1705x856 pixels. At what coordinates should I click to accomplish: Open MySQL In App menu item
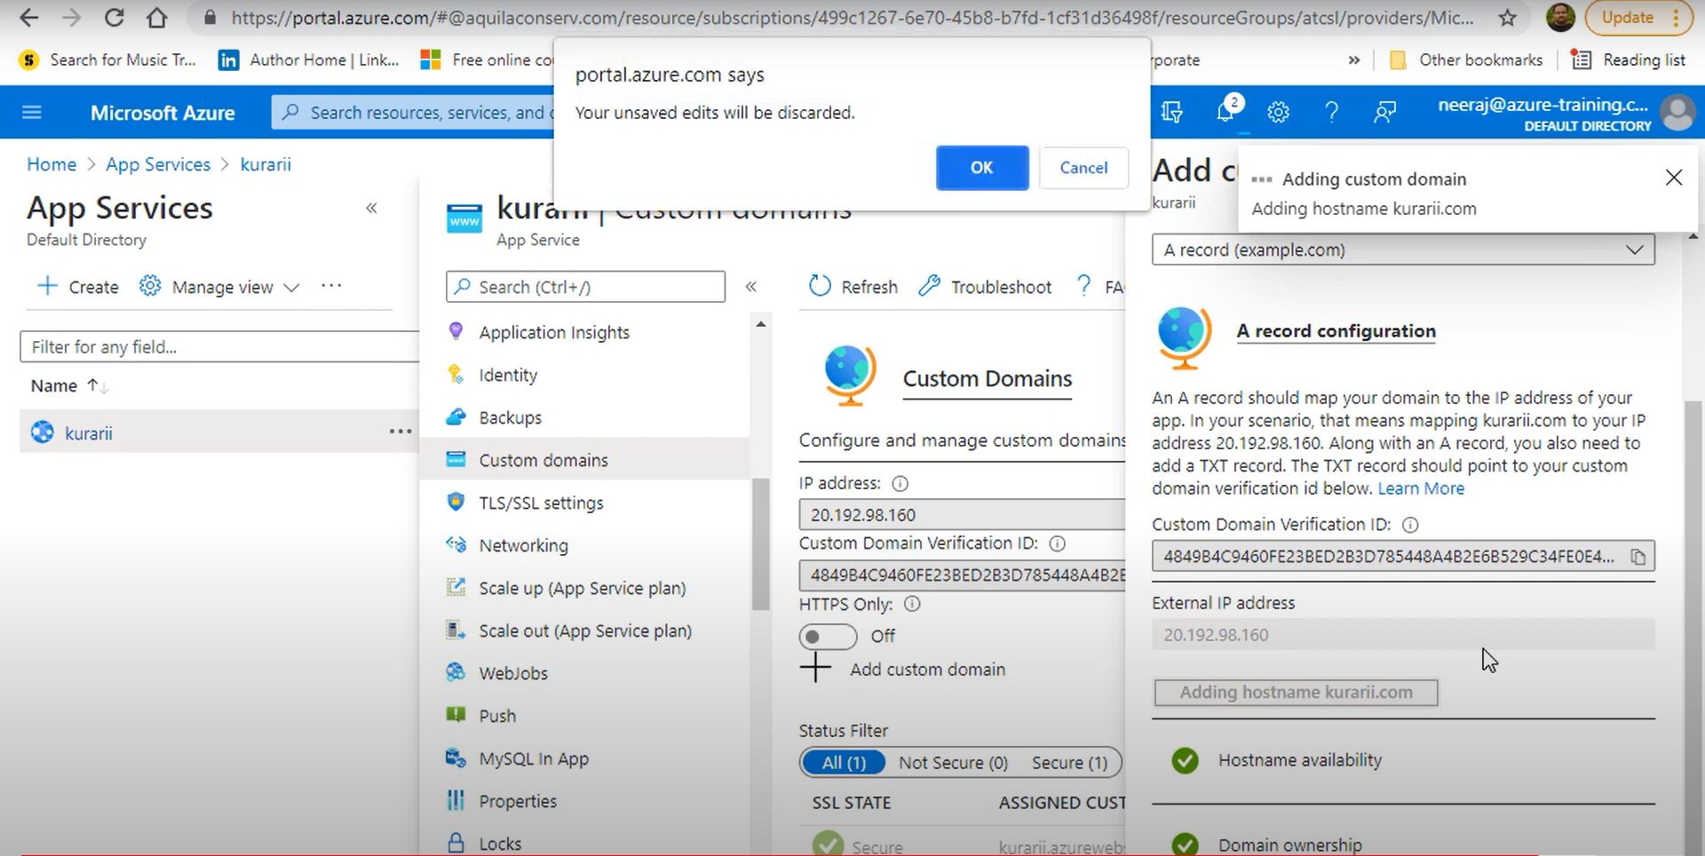[534, 758]
